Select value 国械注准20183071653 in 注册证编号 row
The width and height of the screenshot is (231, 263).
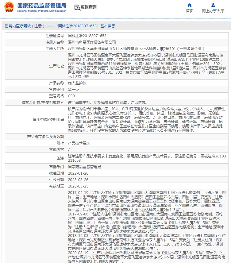pyautogui.click(x=87, y=36)
